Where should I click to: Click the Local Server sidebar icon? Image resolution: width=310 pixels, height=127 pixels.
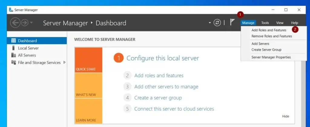[x=13, y=48]
